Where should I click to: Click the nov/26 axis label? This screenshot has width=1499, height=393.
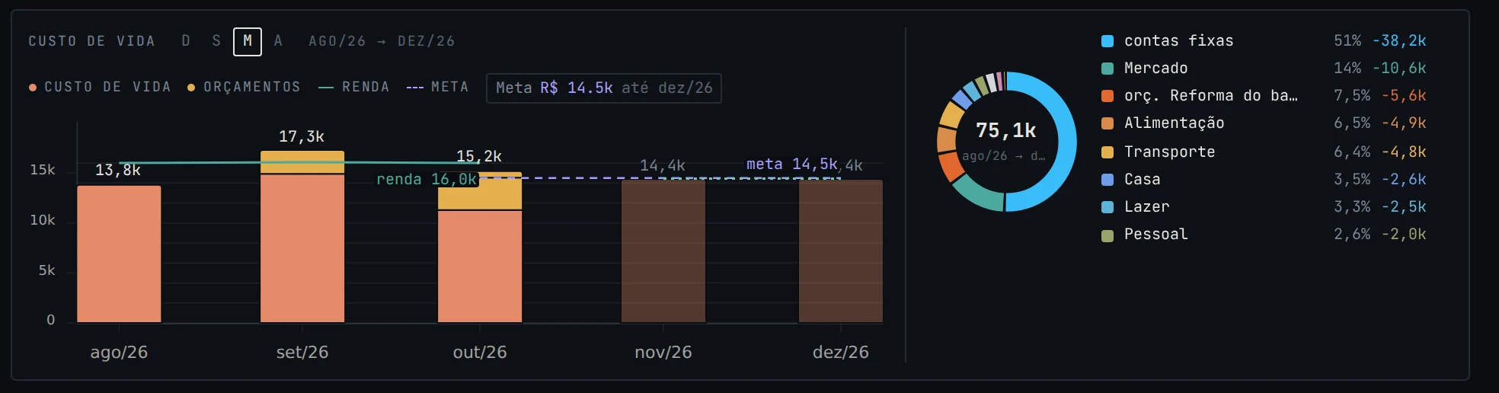pos(663,352)
